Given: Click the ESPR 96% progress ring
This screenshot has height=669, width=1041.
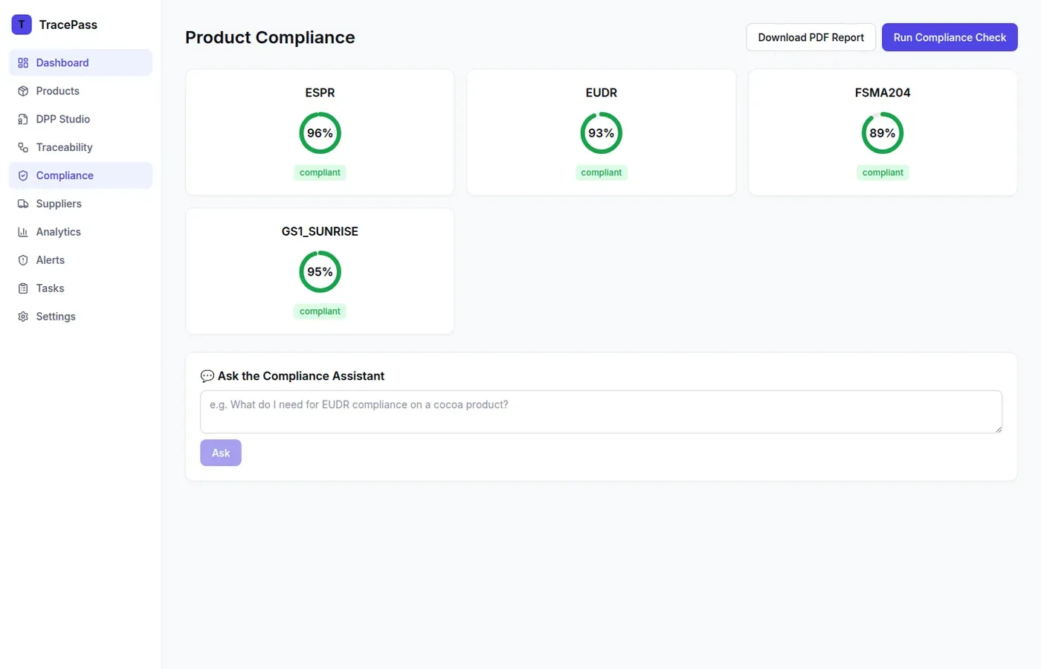Looking at the screenshot, I should tap(320, 133).
